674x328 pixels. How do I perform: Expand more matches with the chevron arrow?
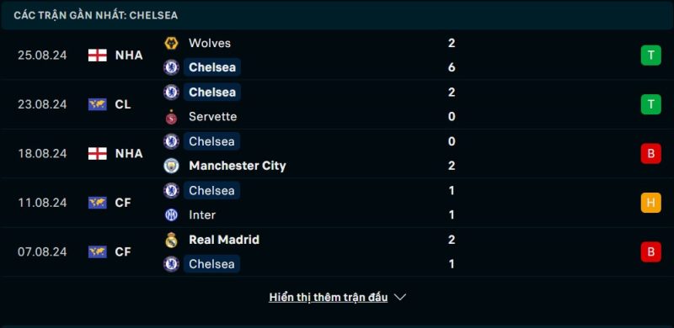coord(399,297)
